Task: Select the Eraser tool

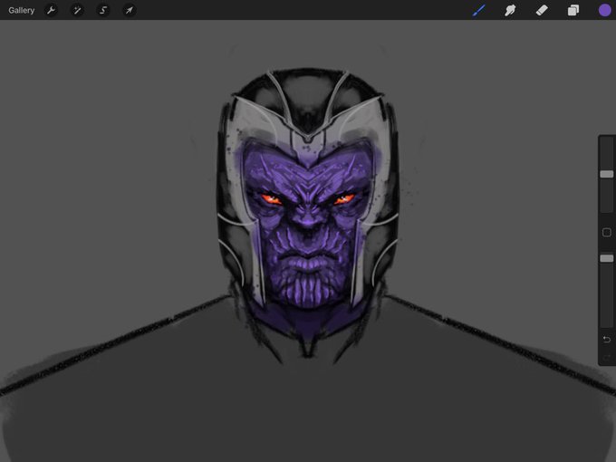Action: point(542,10)
